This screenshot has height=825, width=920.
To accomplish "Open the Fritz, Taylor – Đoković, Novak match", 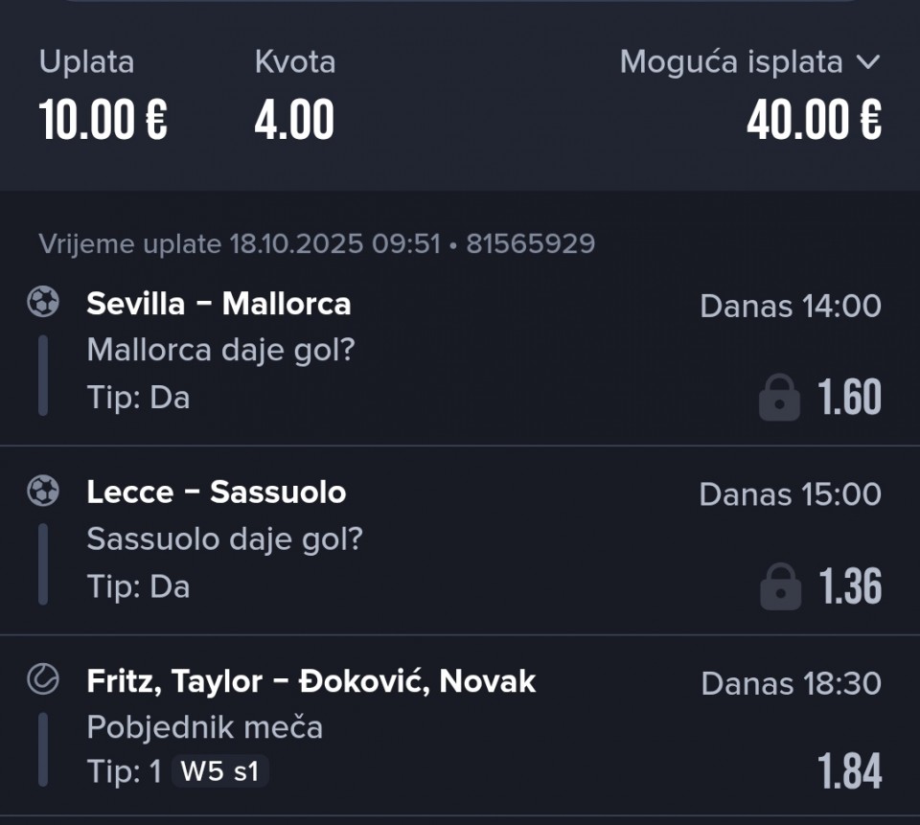I will (x=310, y=681).
